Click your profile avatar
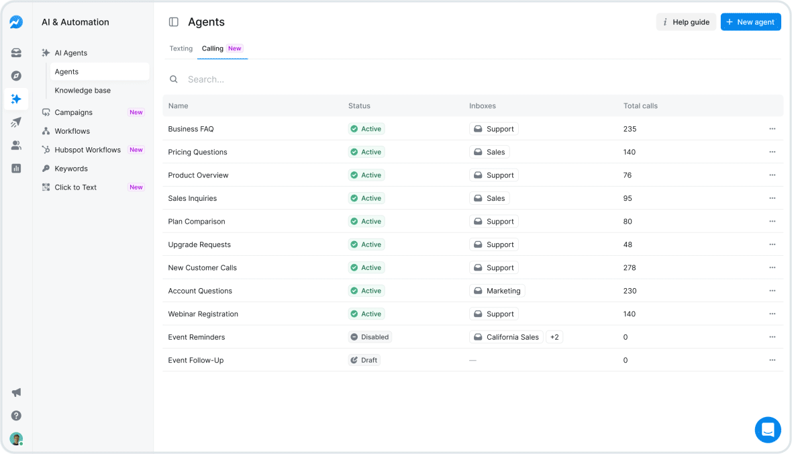Image resolution: width=792 pixels, height=454 pixels. pos(16,439)
